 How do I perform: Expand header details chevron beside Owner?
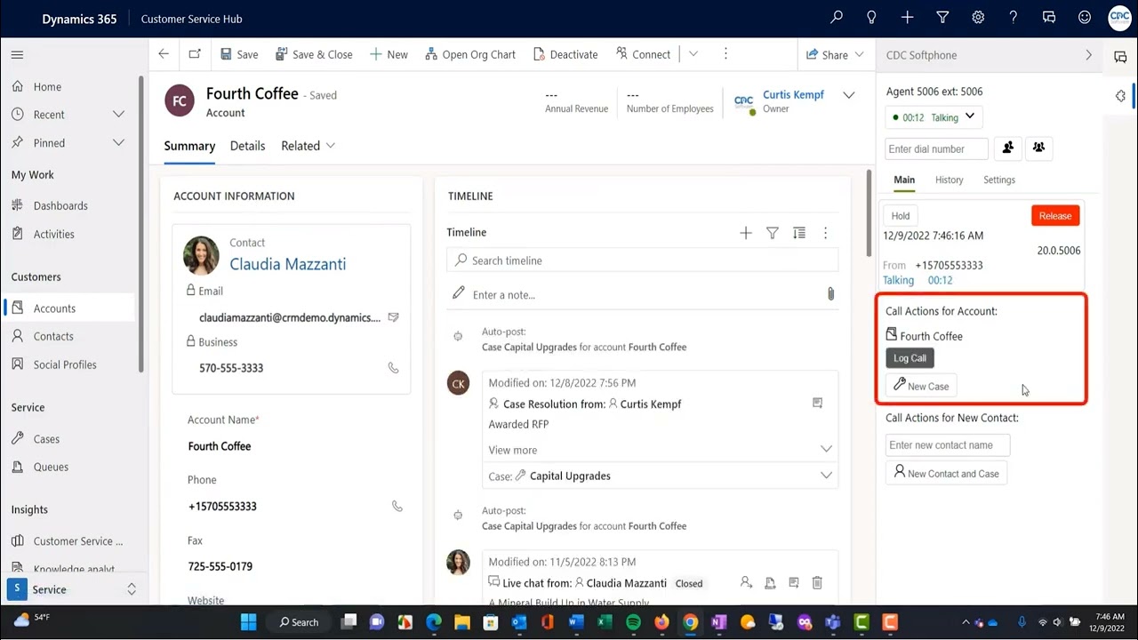point(849,95)
